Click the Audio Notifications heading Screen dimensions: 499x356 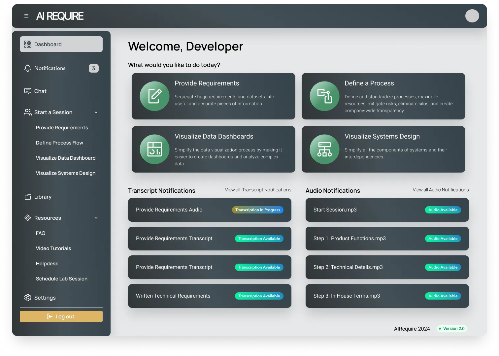(x=333, y=191)
